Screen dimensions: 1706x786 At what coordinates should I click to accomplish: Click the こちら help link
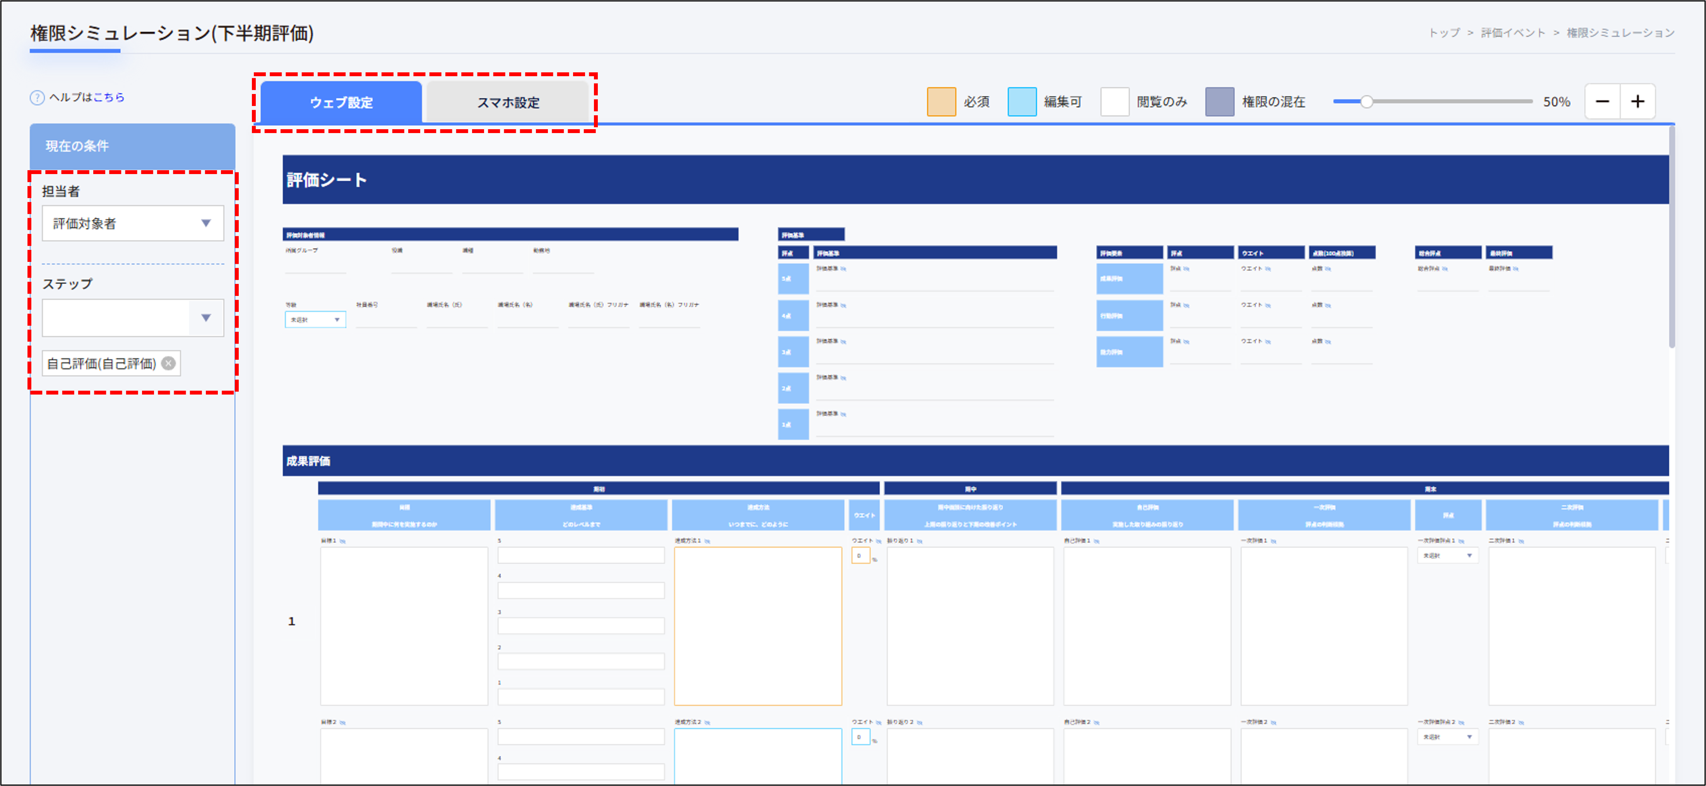point(109,97)
